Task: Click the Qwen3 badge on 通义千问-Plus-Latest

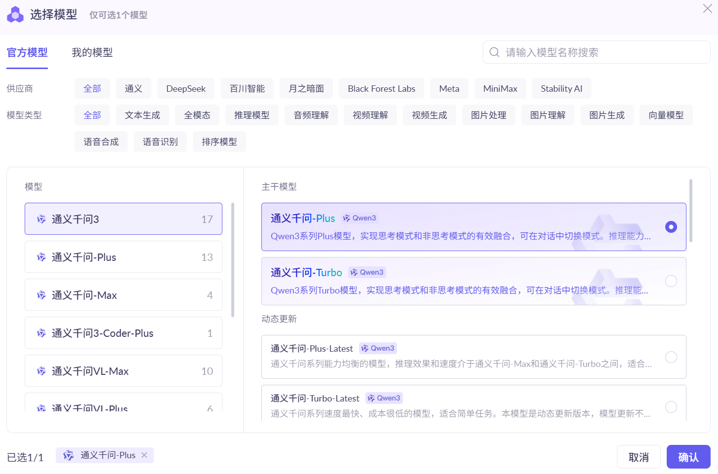Action: [378, 348]
